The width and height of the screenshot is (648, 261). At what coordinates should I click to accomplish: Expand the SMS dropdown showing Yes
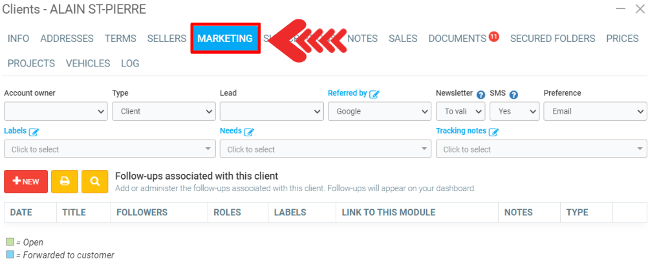pos(514,111)
